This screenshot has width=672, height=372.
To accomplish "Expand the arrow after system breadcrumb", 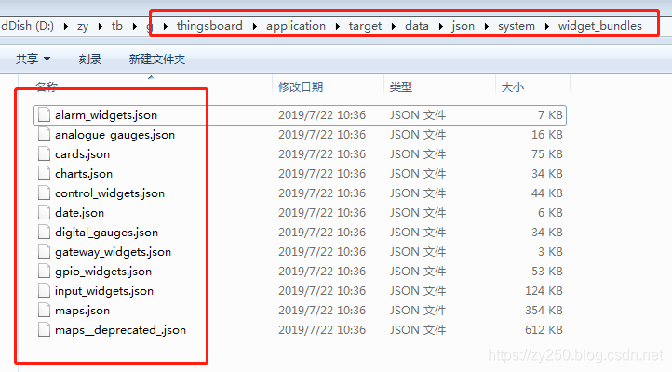I will (547, 27).
